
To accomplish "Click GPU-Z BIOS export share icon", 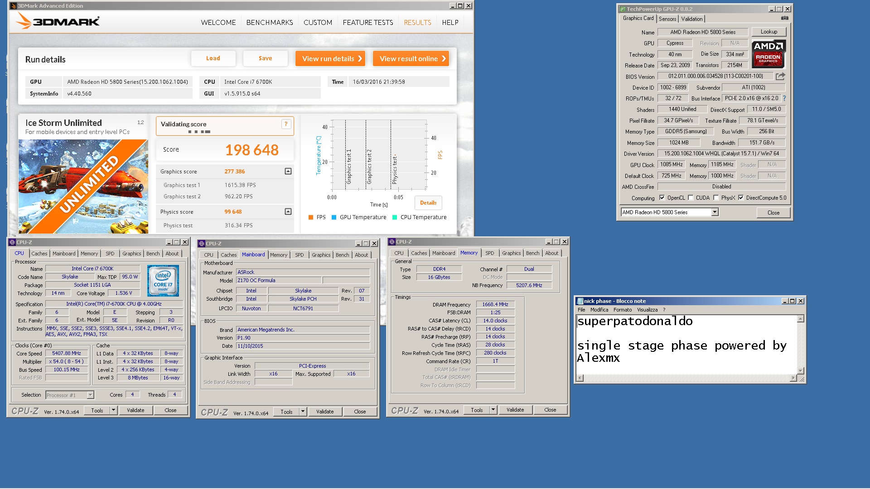I will point(780,76).
